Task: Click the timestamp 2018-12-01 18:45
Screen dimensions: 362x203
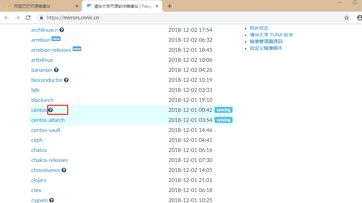Action: (190, 50)
